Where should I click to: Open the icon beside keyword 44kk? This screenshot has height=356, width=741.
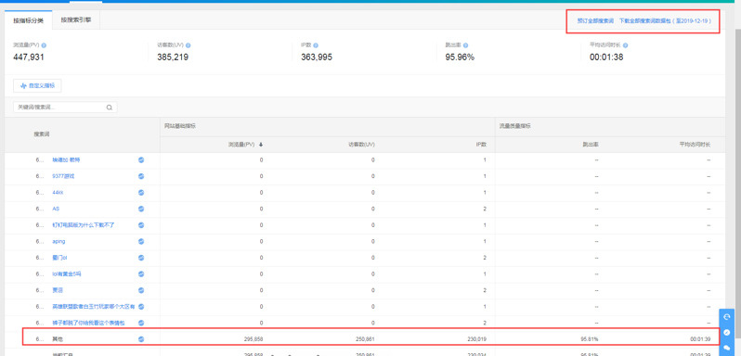pos(141,193)
